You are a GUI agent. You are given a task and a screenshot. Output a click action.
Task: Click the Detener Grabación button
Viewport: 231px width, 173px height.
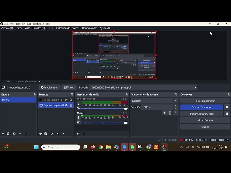[x=202, y=107]
